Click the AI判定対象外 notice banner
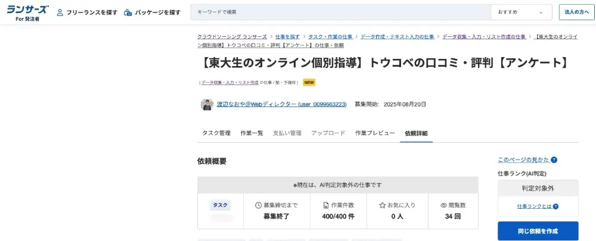Screen dimensions: 596x241 click(337, 185)
